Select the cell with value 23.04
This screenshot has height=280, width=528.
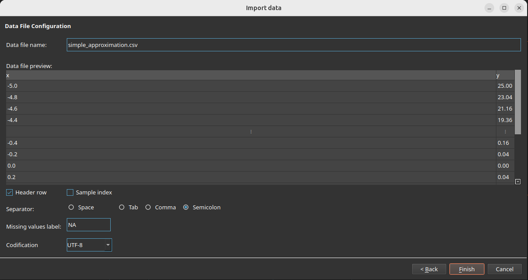(x=505, y=97)
